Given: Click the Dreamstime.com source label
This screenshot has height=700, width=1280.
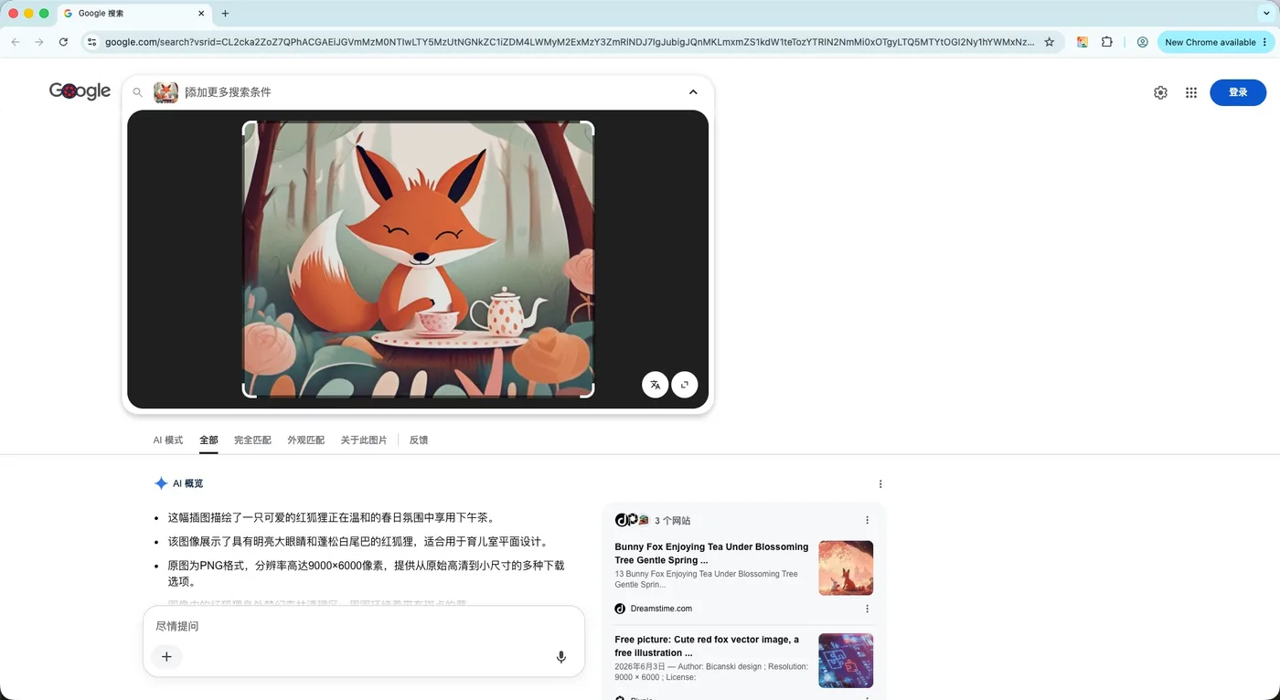Looking at the screenshot, I should [661, 609].
